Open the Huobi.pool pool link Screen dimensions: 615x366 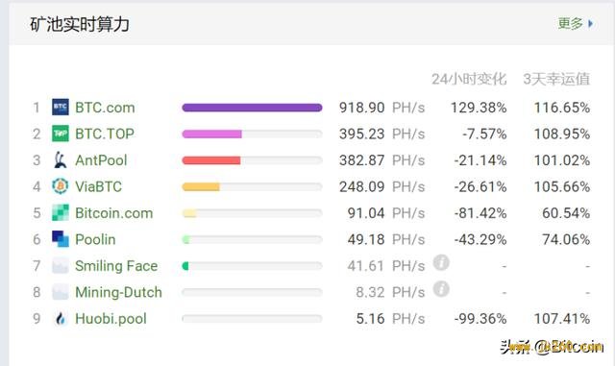pos(111,319)
